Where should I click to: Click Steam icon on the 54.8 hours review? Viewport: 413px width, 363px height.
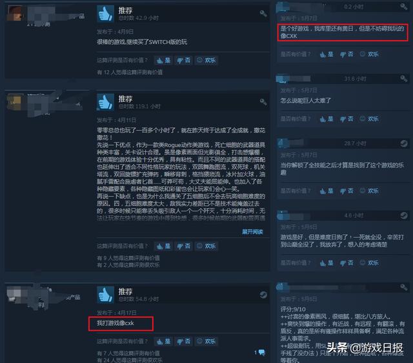[263, 295]
